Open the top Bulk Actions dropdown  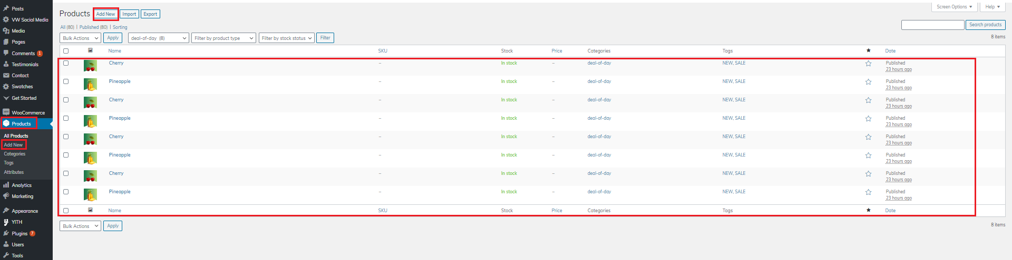click(x=80, y=38)
